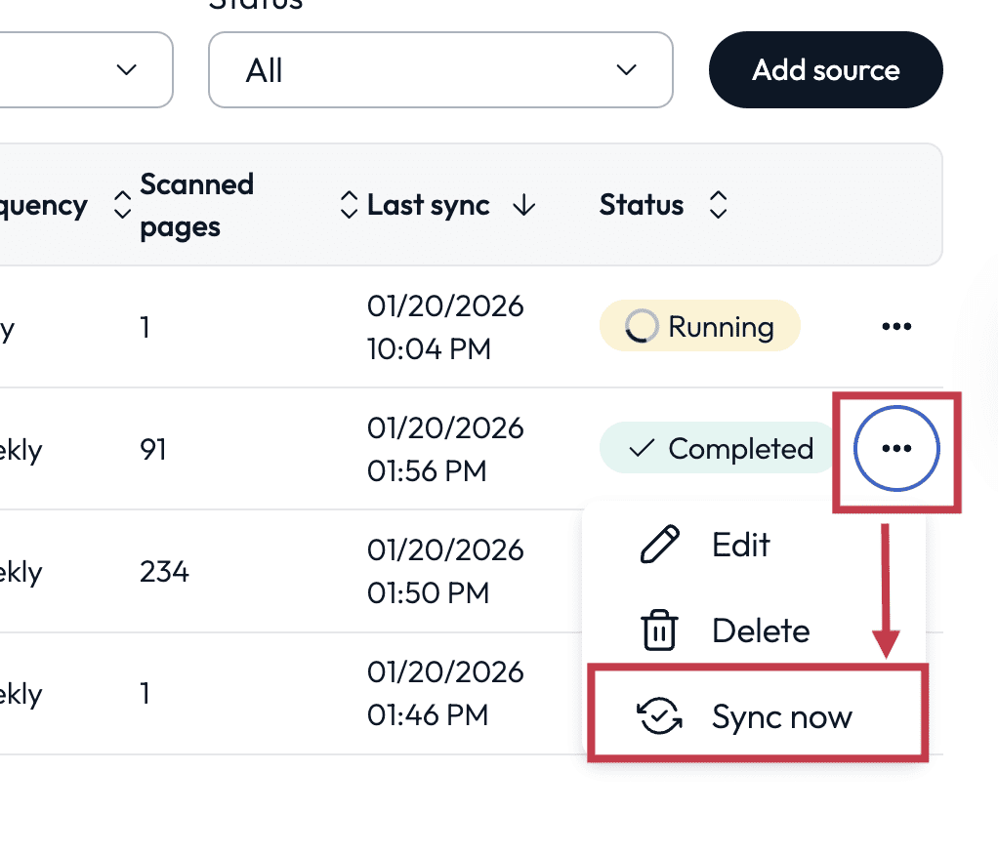
Task: Click the pencil icon next to Edit
Action: pos(659,545)
